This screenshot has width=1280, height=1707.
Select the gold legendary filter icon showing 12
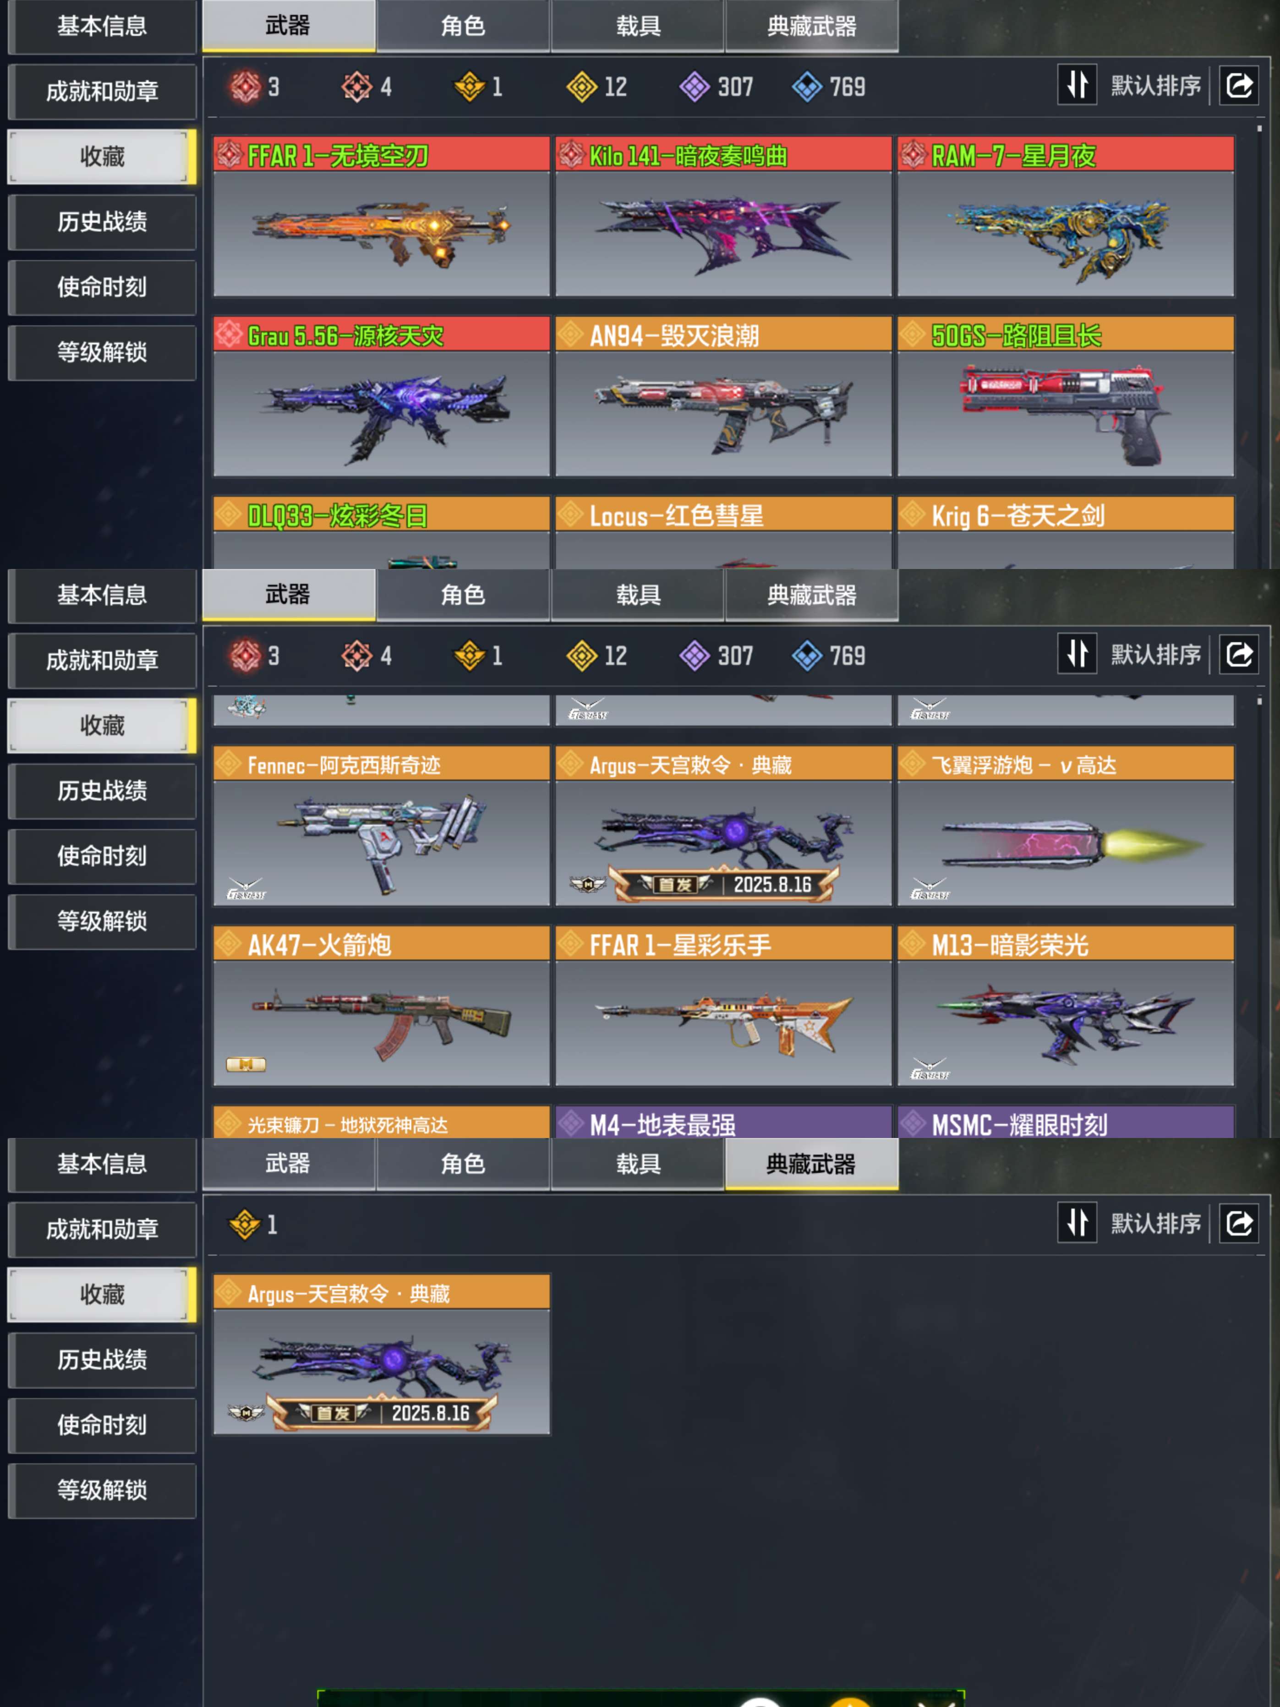coord(582,87)
